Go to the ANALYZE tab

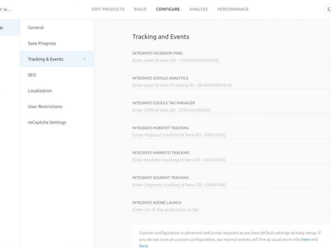198,9
